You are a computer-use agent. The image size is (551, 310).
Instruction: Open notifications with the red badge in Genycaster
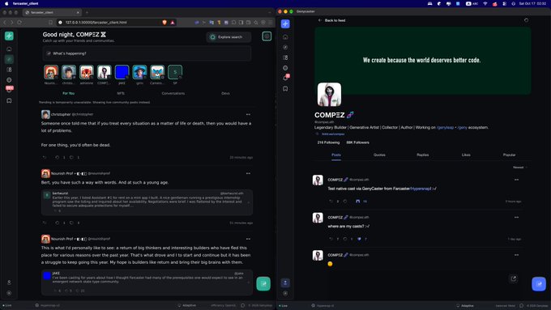(286, 78)
